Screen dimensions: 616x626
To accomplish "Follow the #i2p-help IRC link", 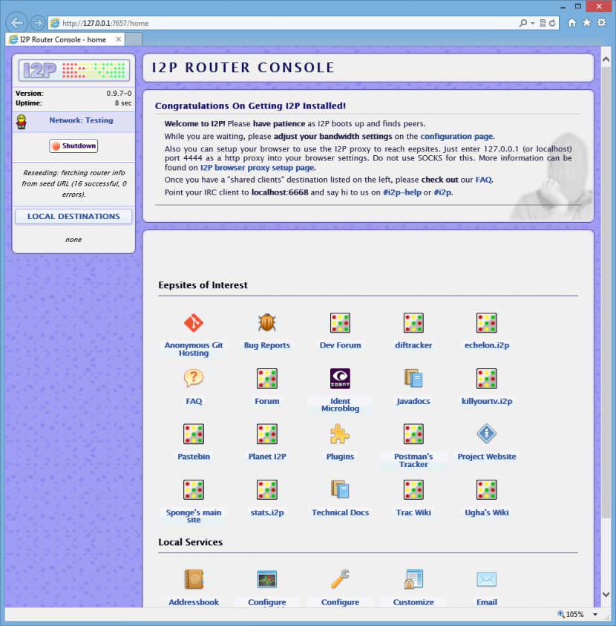I will click(402, 192).
